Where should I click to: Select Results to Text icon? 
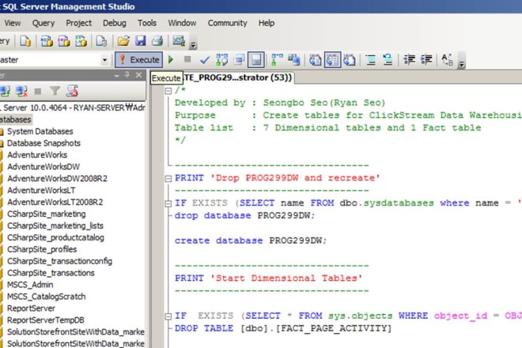click(x=315, y=60)
